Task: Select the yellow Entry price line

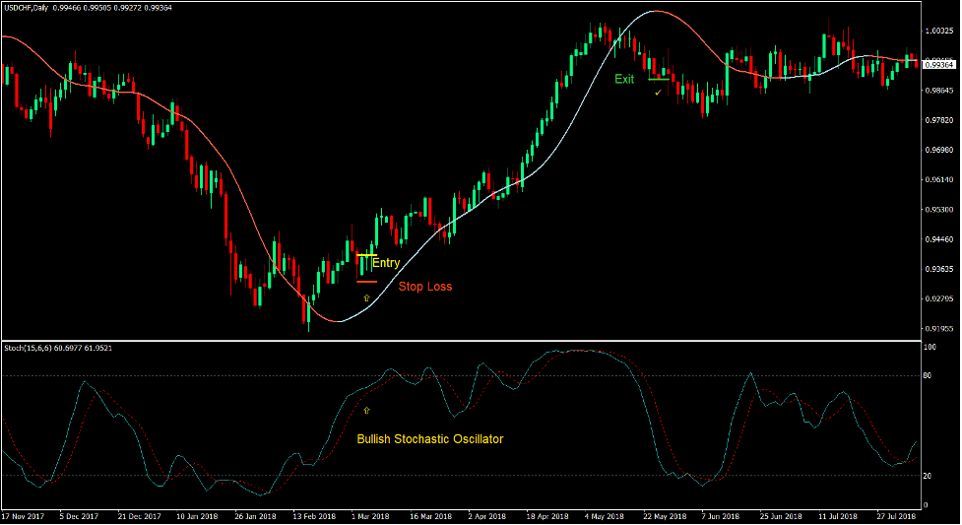Action: [x=366, y=255]
